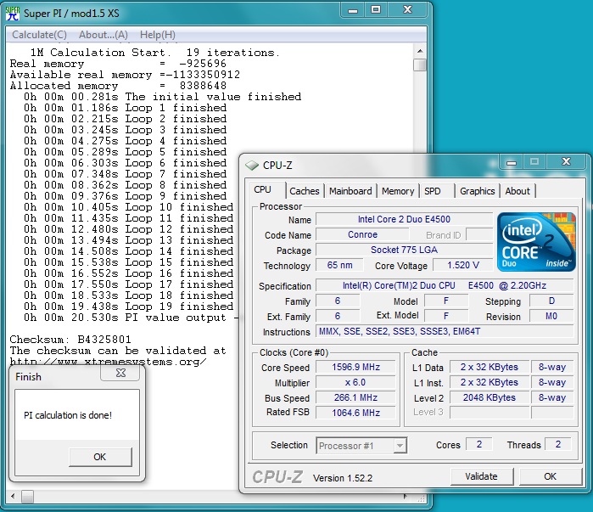Click the Core Voltage value '1.520 V'
This screenshot has height=512, width=593.
(x=463, y=265)
